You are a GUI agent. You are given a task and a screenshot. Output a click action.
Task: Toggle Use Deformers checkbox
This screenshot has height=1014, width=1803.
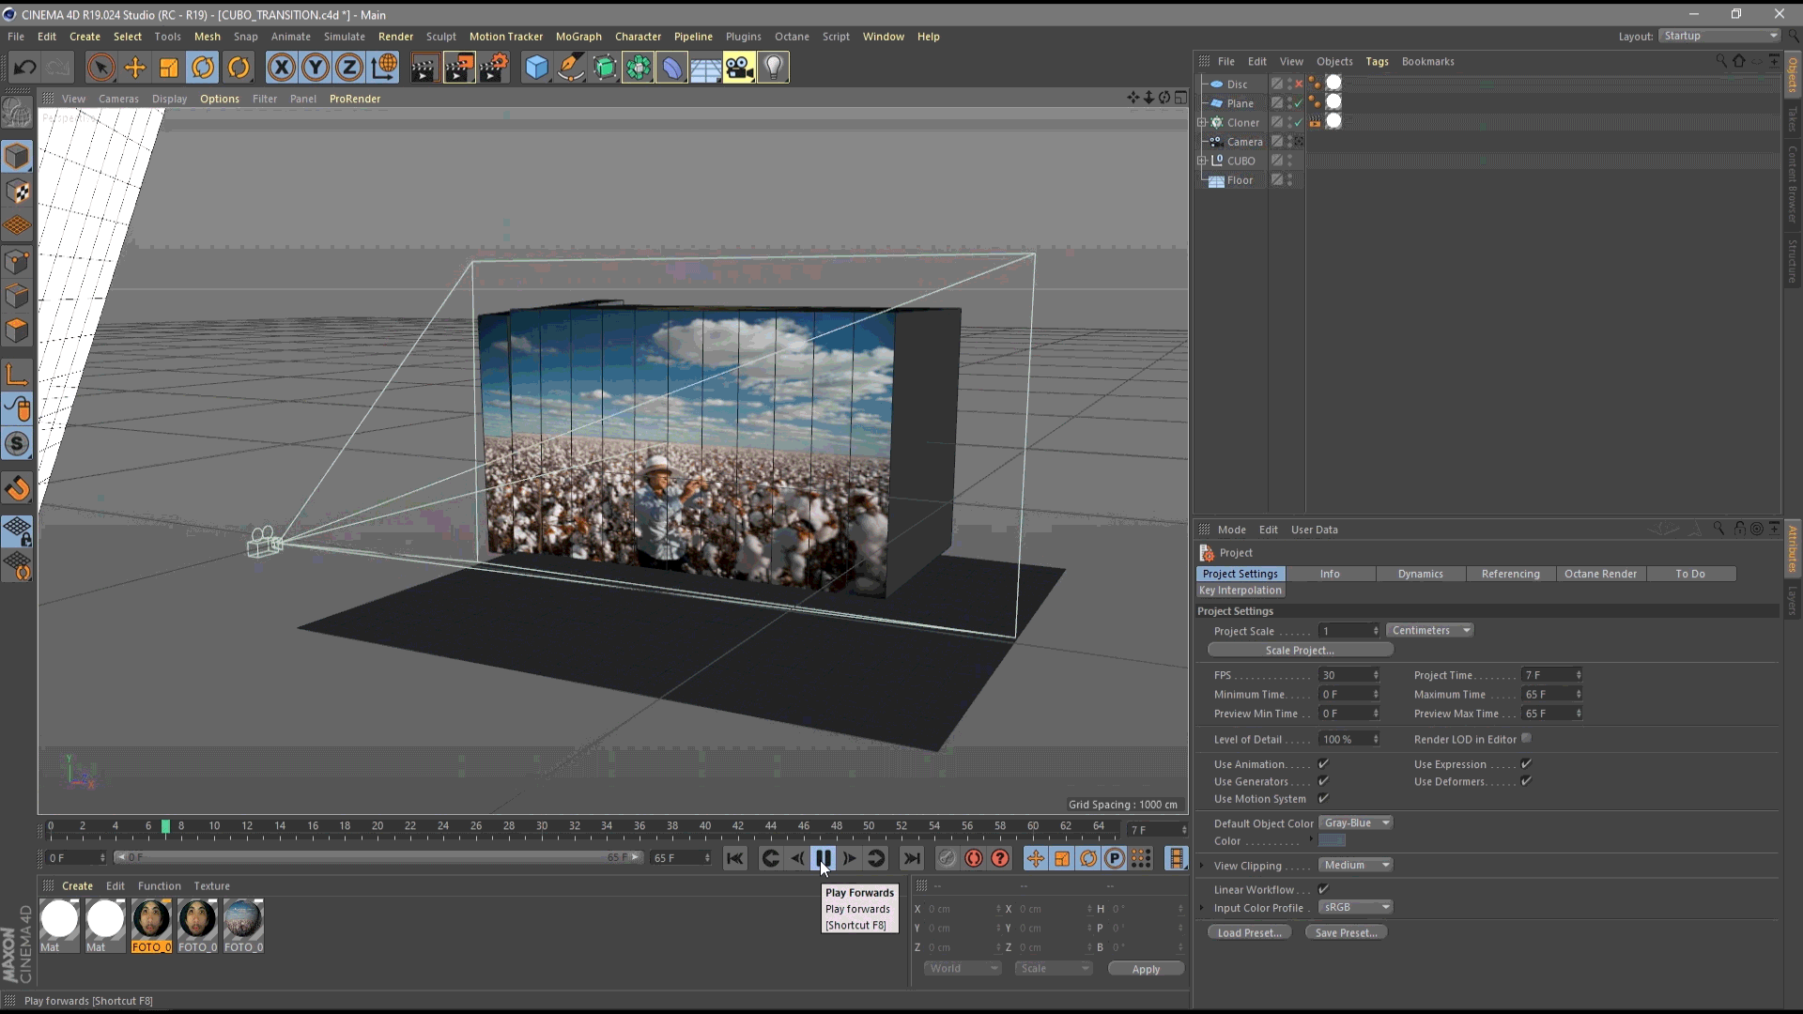[x=1526, y=781]
